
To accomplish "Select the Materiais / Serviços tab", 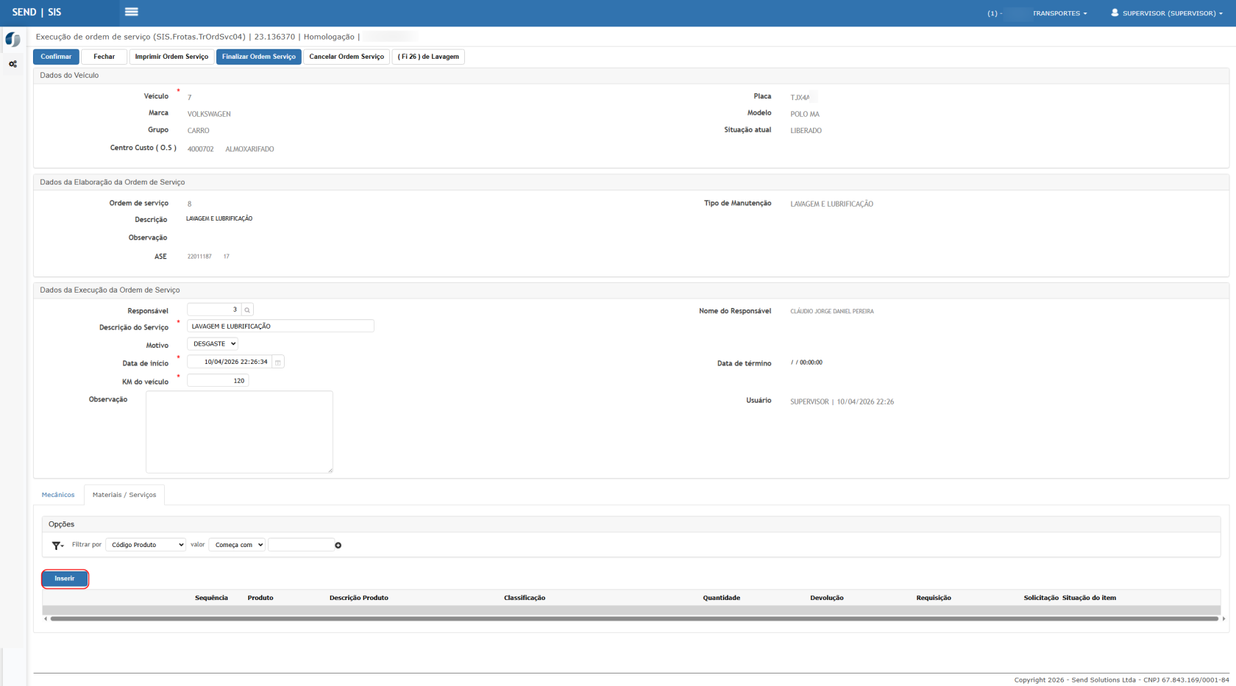I will (124, 495).
